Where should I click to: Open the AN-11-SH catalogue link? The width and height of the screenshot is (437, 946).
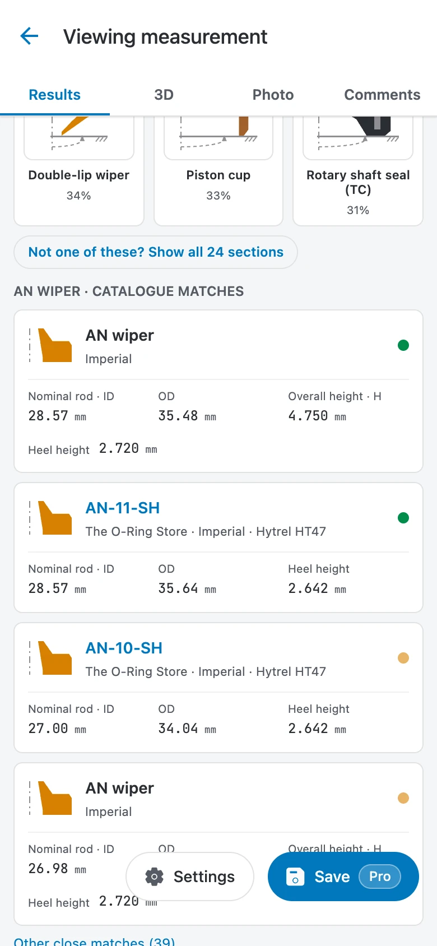(x=123, y=508)
